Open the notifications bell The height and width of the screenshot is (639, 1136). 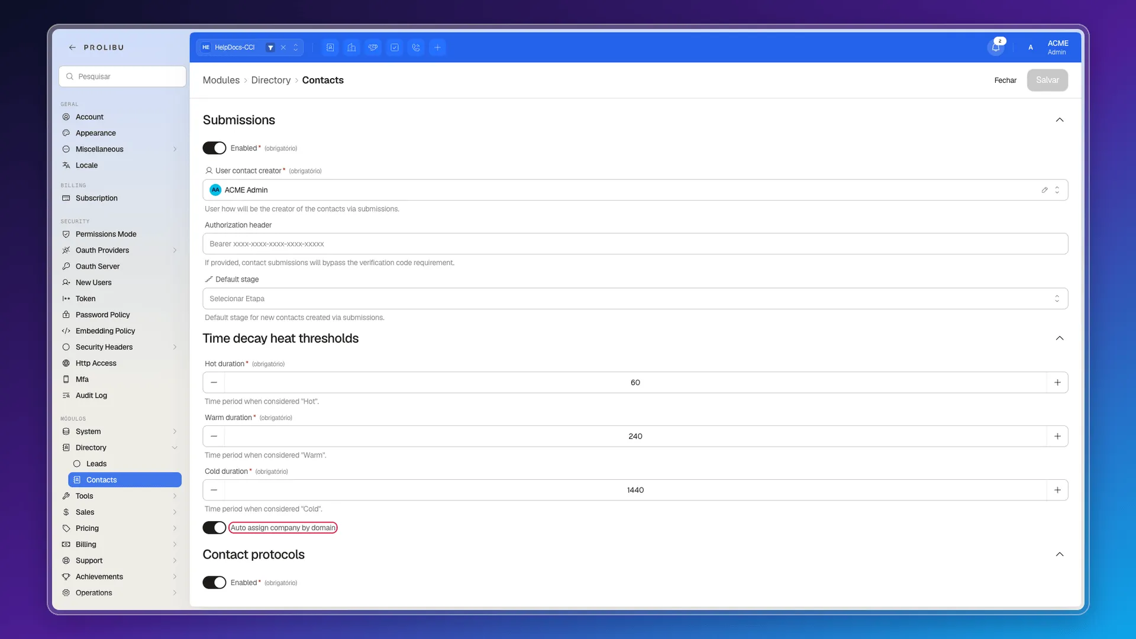[x=996, y=47]
